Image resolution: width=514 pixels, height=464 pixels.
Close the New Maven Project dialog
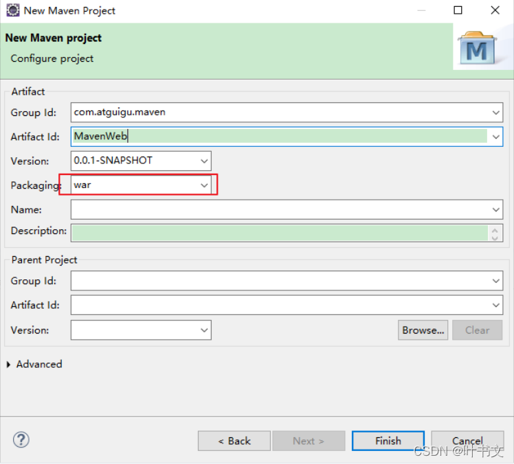[495, 10]
